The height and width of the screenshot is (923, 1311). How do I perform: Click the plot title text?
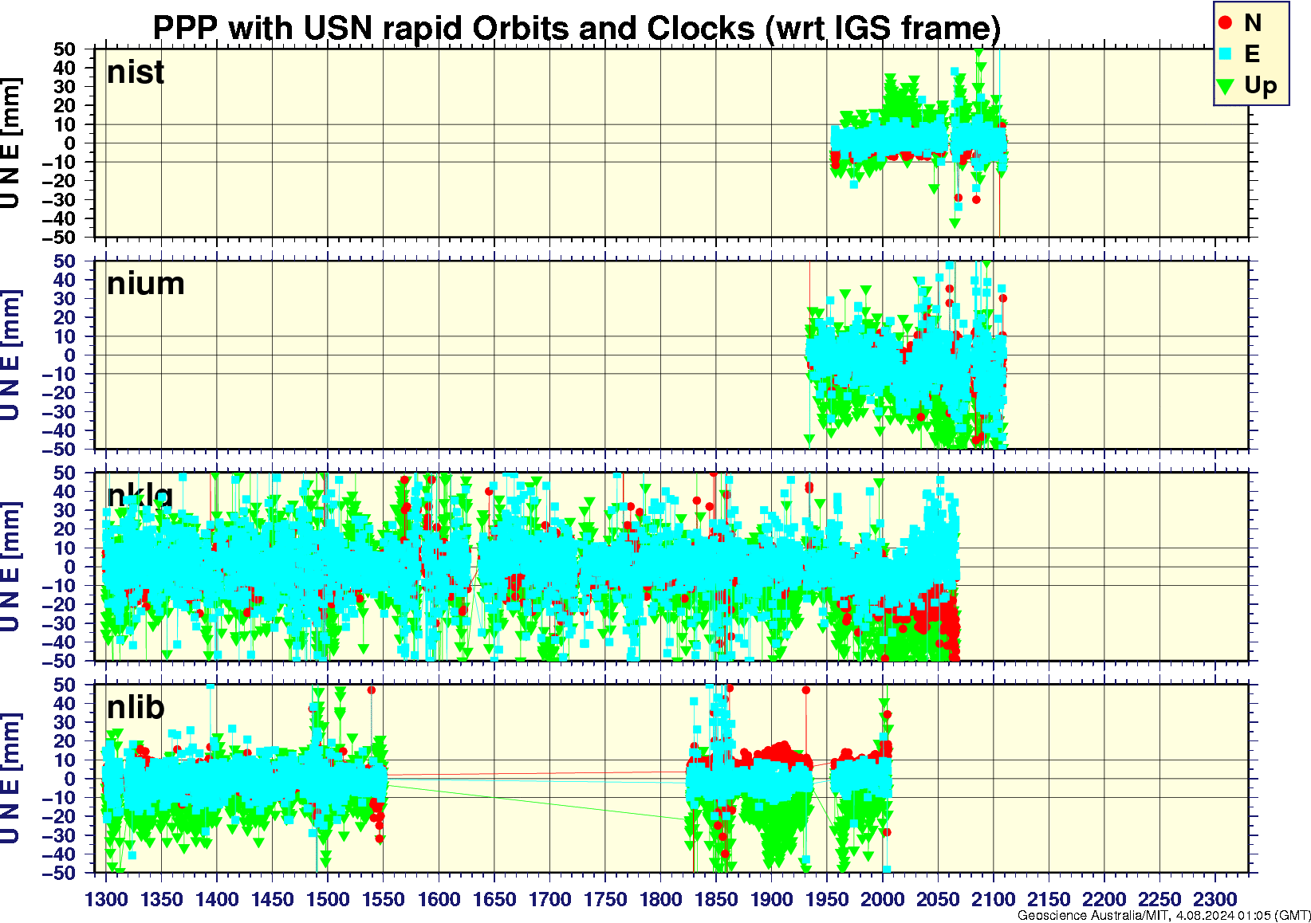point(577,28)
